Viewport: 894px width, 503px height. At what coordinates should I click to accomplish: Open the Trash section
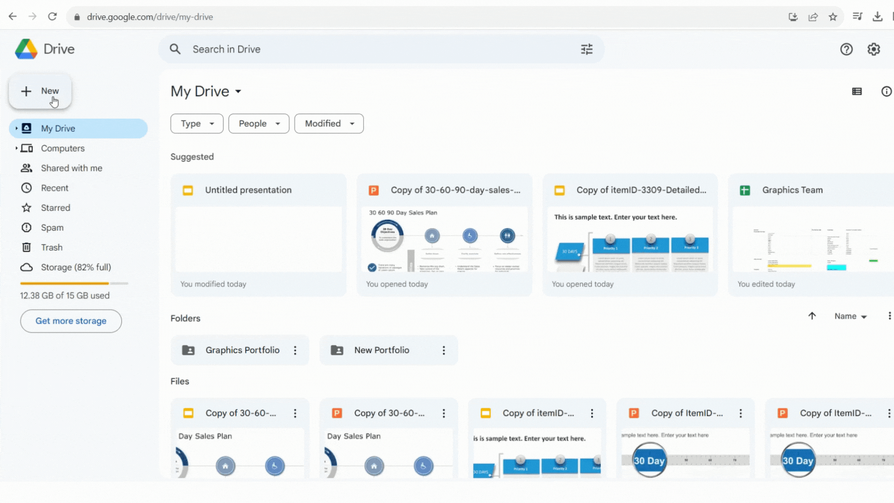click(51, 248)
